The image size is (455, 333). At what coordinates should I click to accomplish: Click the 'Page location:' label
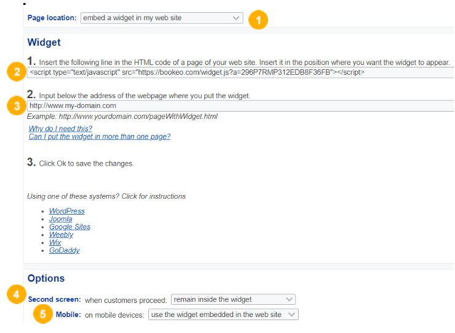point(52,18)
